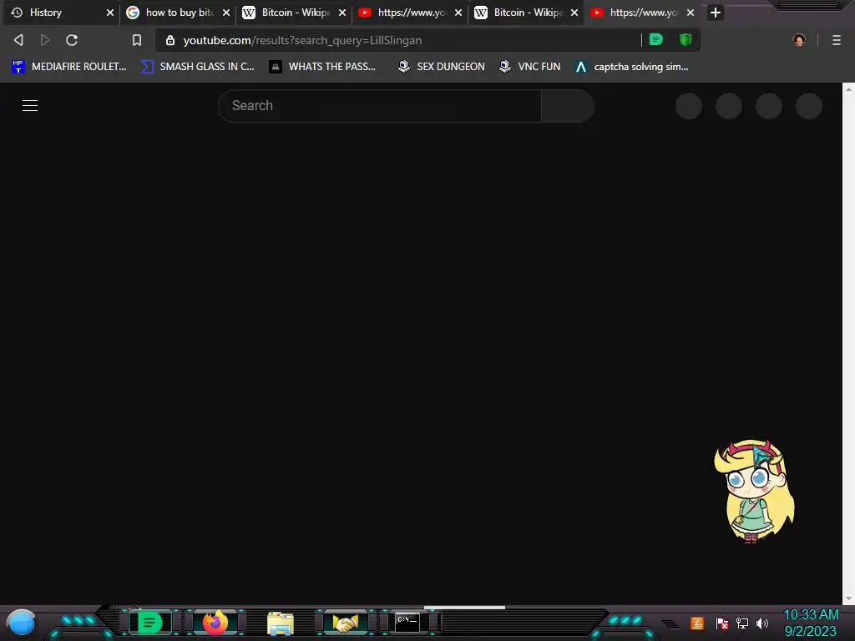Open the VNC FUN bookmark
The image size is (855, 641).
point(529,67)
